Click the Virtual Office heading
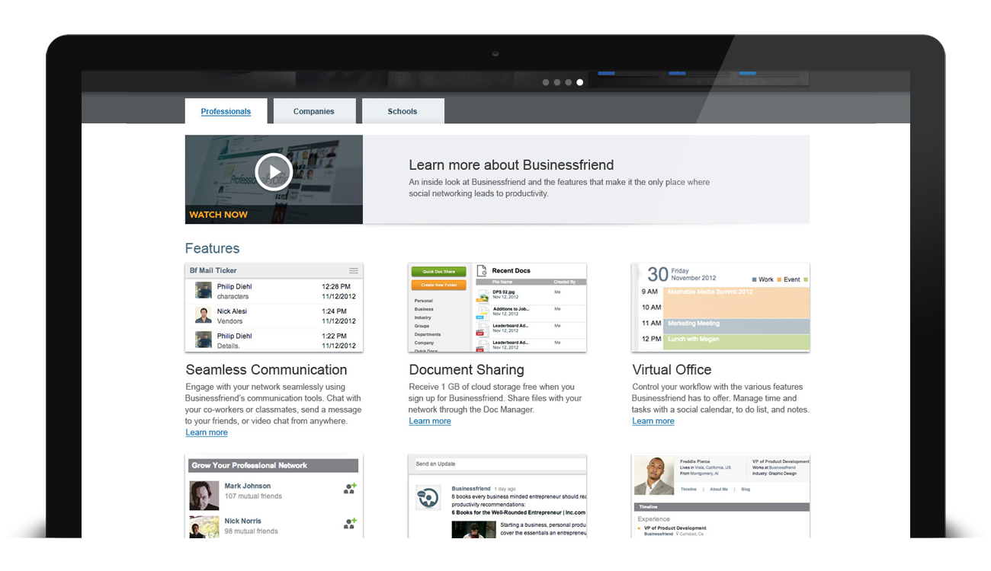Screen dimensions: 991x571 point(672,370)
